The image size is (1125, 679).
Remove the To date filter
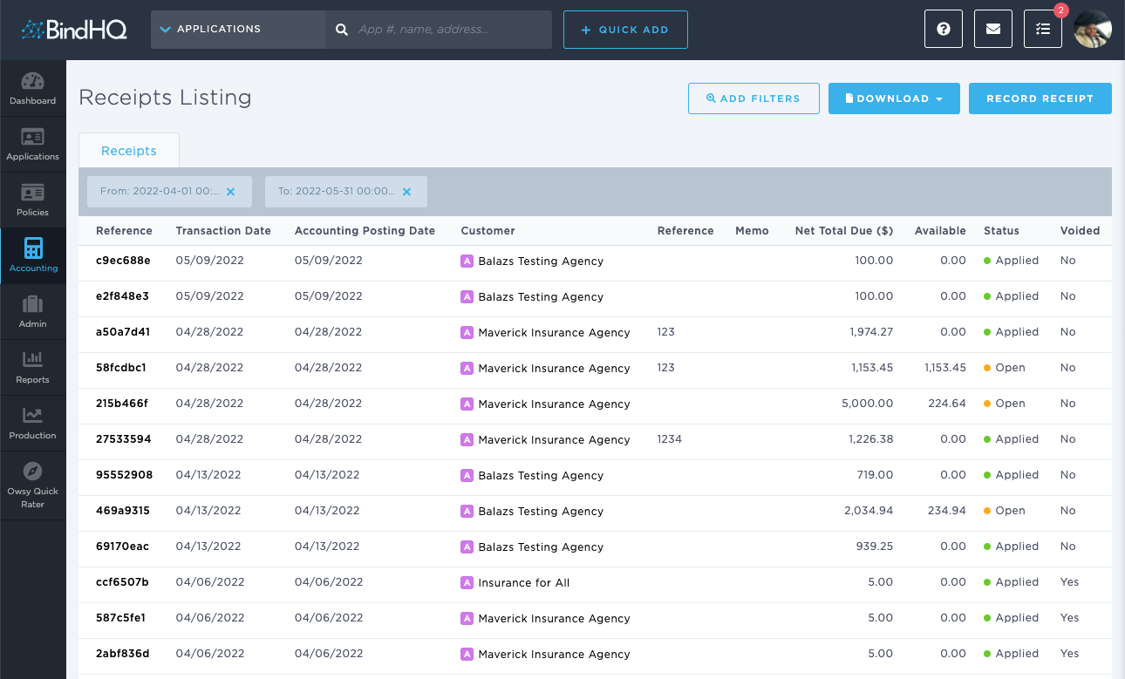(x=406, y=192)
